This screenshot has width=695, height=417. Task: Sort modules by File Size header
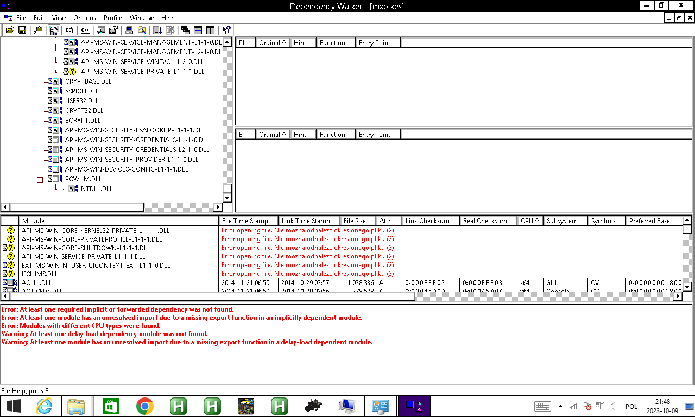point(358,221)
